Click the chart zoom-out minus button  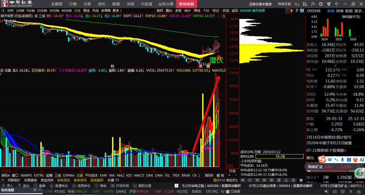235,175
